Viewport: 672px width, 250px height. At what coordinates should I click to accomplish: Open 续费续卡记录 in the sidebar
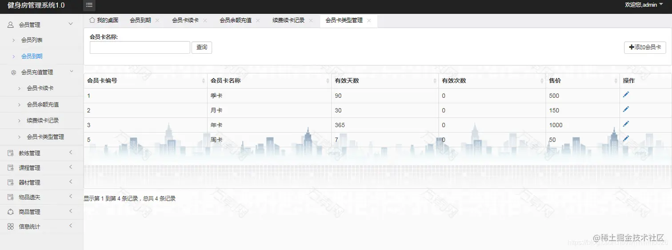[43, 121]
